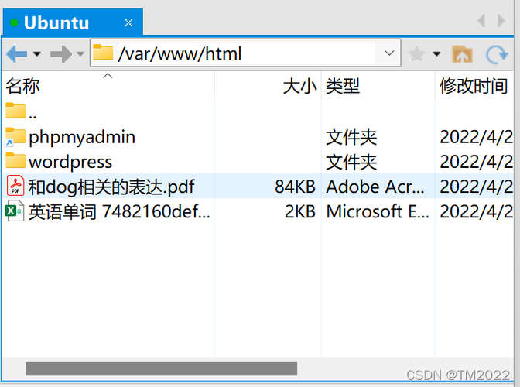Click the tab scroll right arrow
This screenshot has height=387, width=520.
(501, 21)
